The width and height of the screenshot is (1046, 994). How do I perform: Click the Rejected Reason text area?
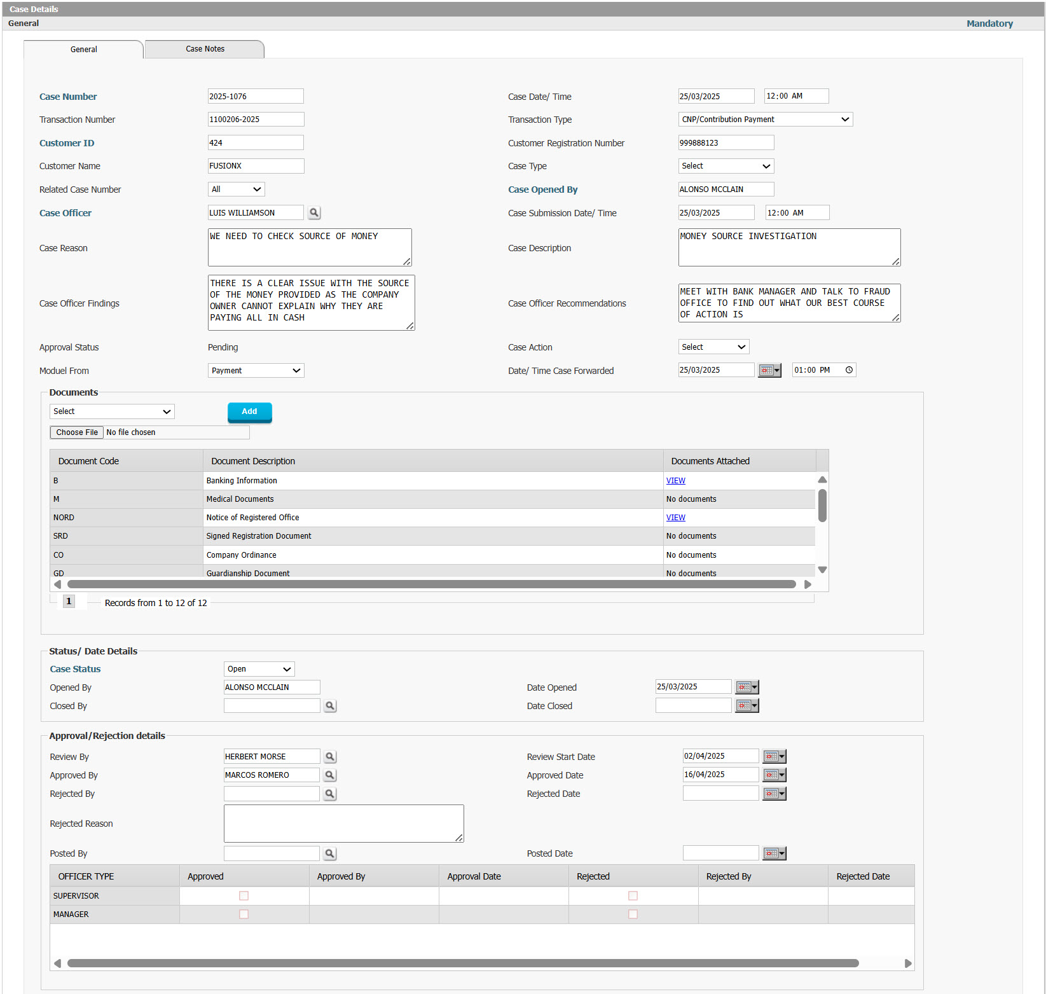(x=343, y=824)
